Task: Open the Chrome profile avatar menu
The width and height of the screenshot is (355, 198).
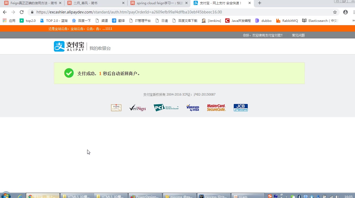Action: point(345,12)
